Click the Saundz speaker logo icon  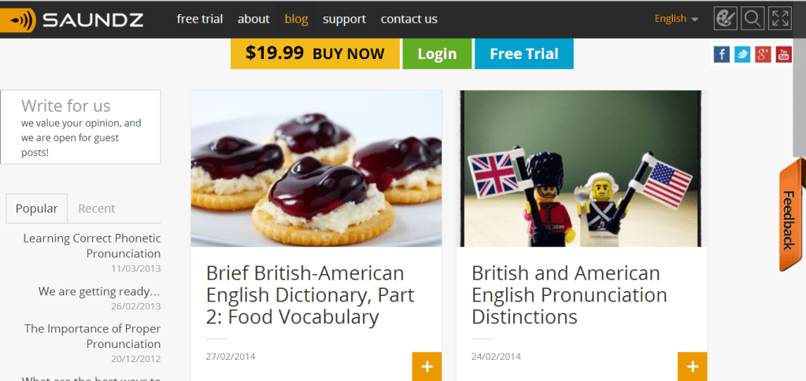tap(18, 20)
